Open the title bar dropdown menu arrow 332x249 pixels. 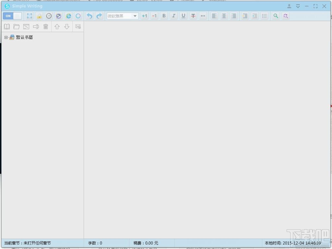tap(298, 6)
